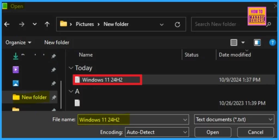Sort by the Status column header
This screenshot has height=140, width=279.
(x=192, y=55)
